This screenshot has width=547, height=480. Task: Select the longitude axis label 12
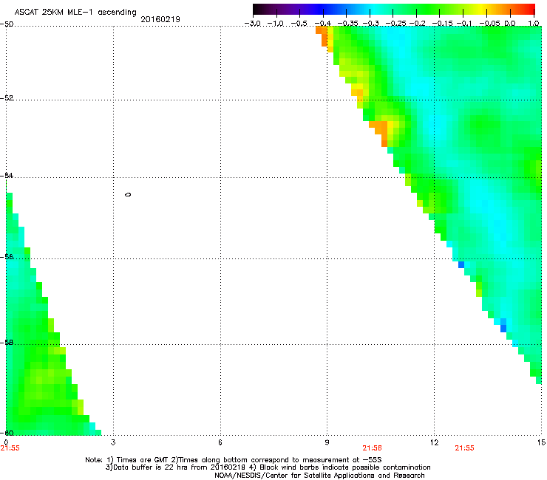[435, 442]
